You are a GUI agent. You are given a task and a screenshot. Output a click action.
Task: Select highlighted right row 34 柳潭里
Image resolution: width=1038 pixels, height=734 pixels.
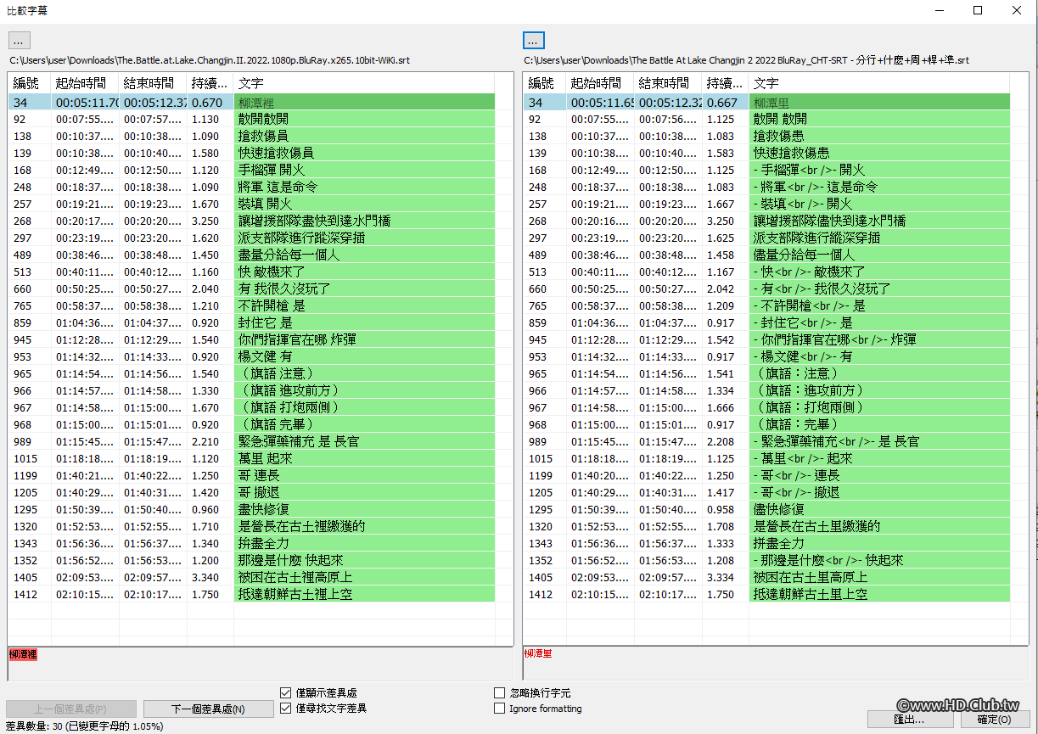tap(766, 102)
